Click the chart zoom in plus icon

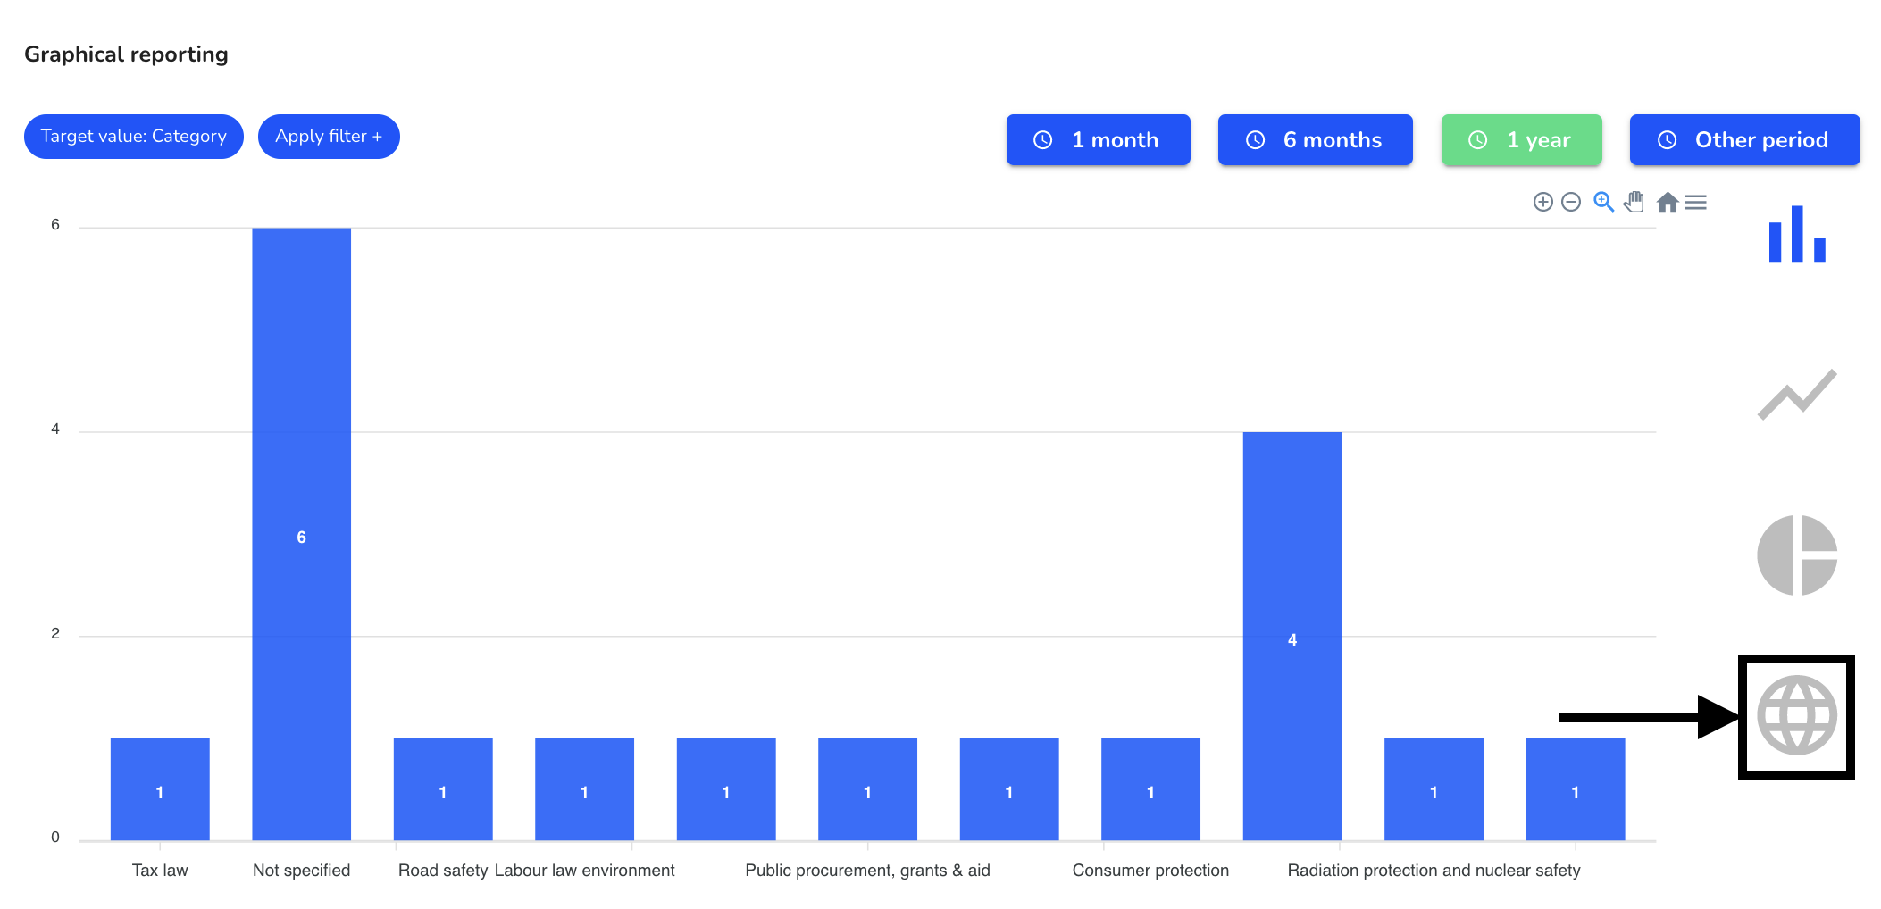coord(1542,202)
